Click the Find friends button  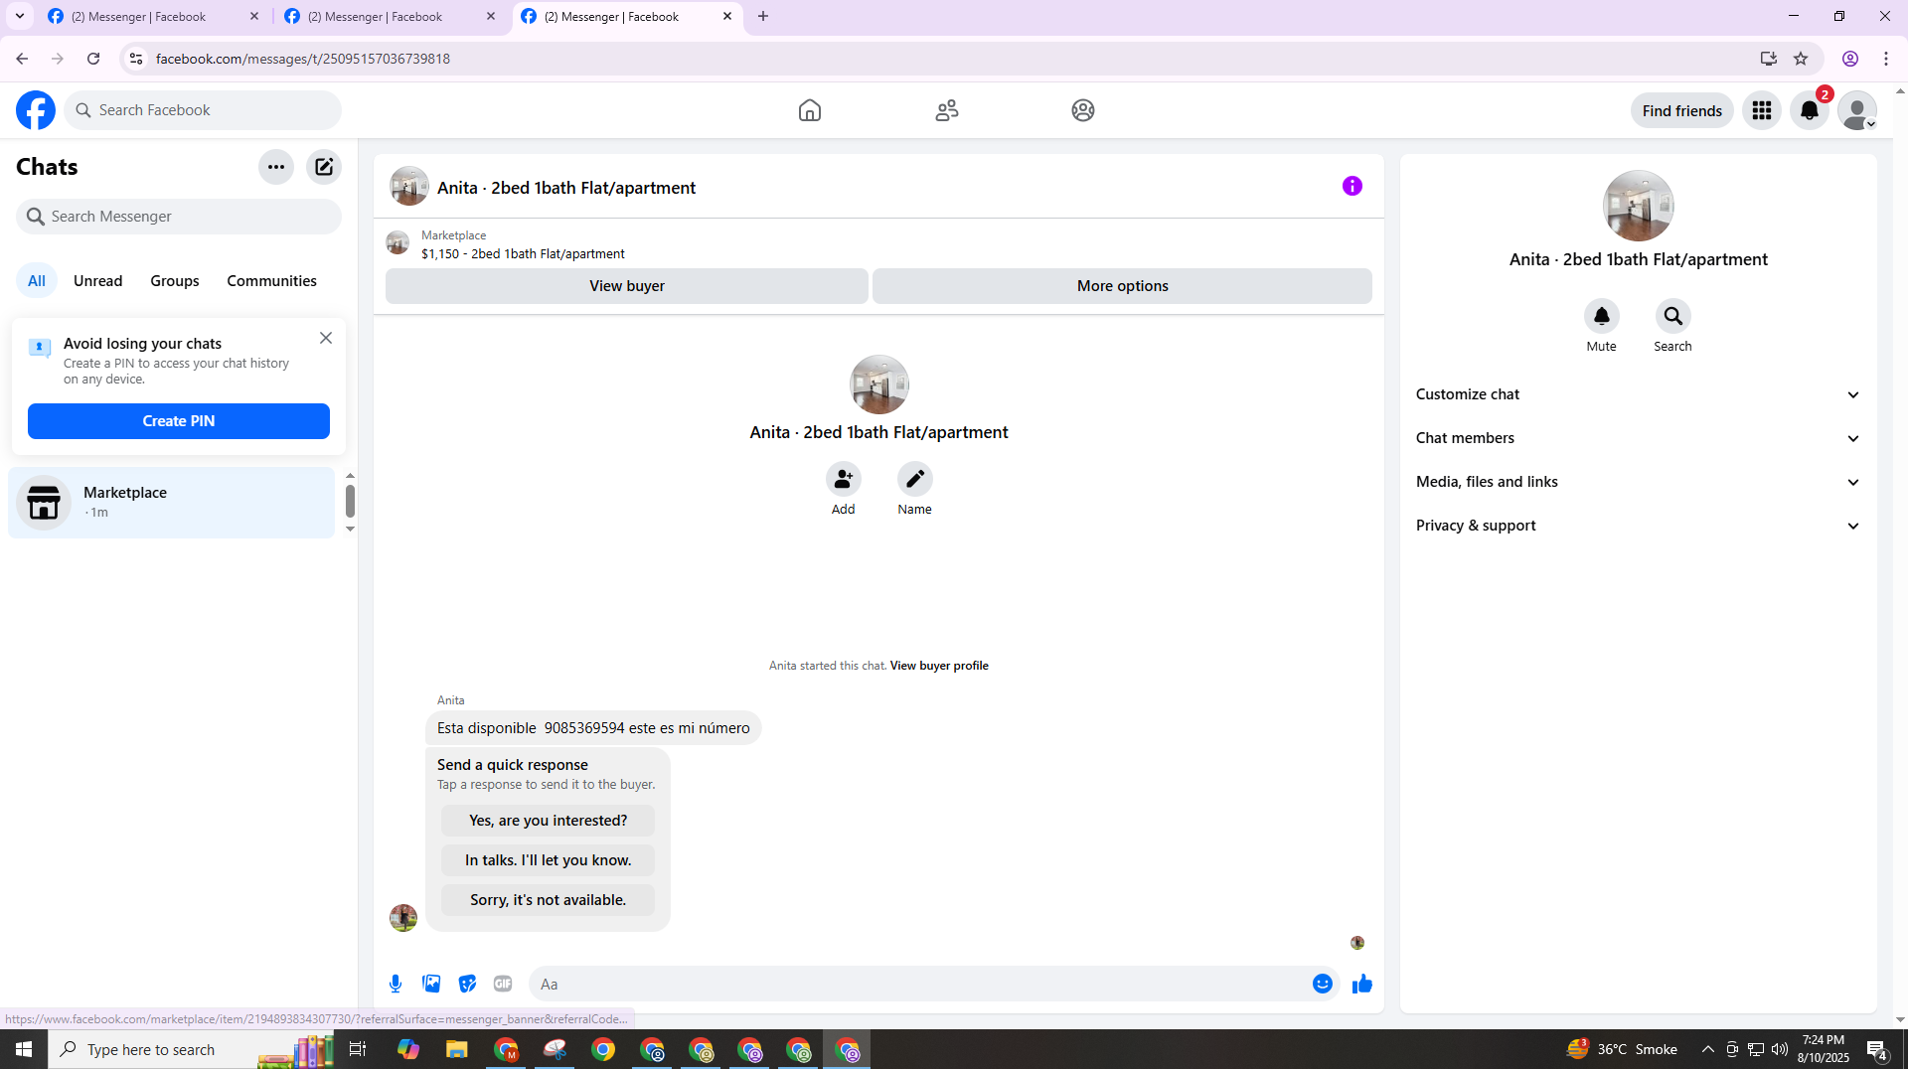[x=1681, y=110]
